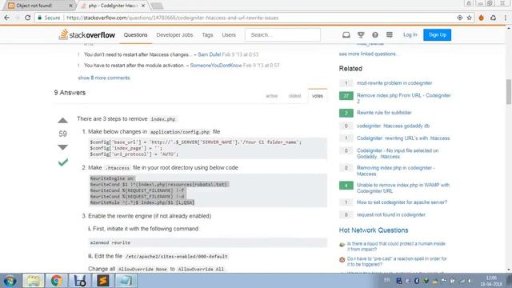Expand show 8 more comments
This screenshot has height=288, width=512.
pos(104,78)
